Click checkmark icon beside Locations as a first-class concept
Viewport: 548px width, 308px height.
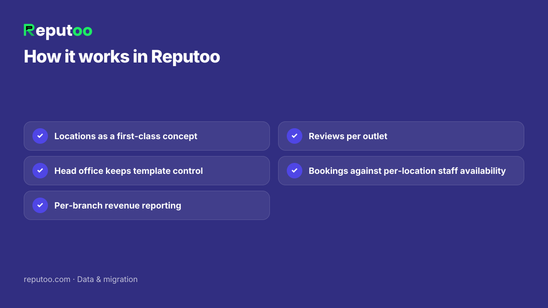[40, 136]
